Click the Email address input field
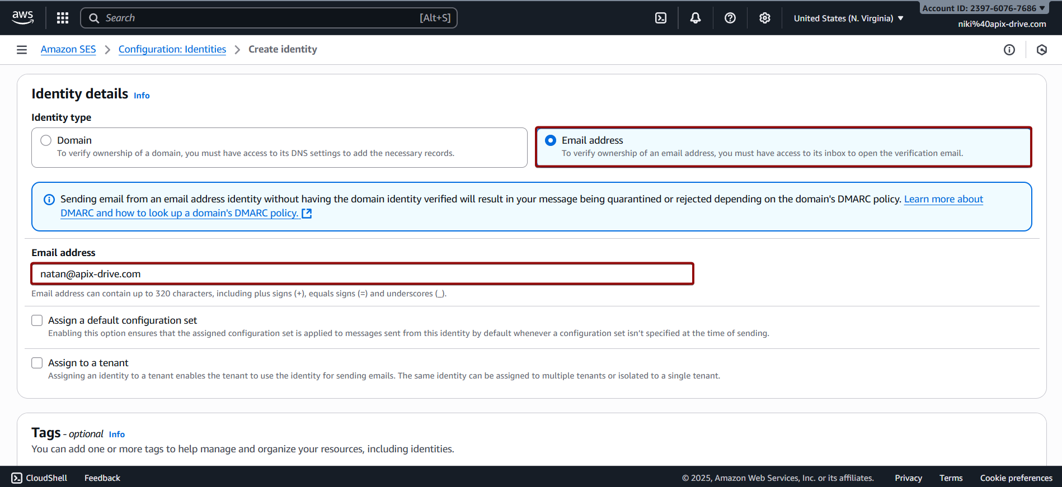The image size is (1062, 487). pyautogui.click(x=362, y=274)
